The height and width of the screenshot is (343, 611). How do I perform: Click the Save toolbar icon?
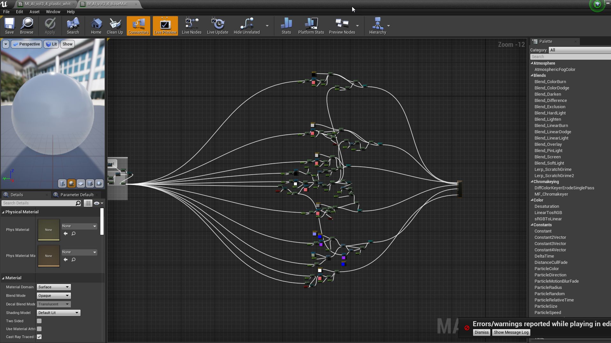pos(9,26)
